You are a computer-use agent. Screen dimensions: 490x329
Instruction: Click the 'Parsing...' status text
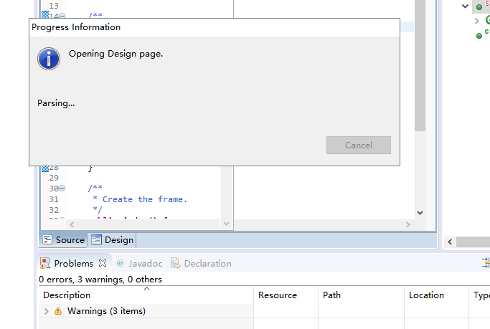coord(56,103)
